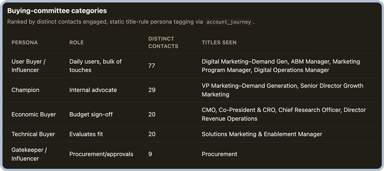Click the Procurement title in Titles Seen
The image size is (384, 171).
(x=219, y=154)
